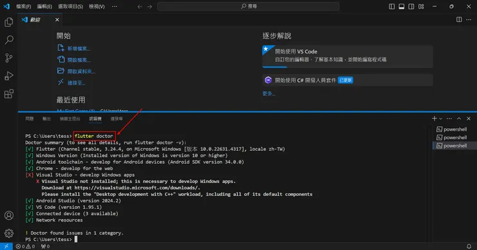Switch to the 問題 panel tab
The height and width of the screenshot is (250, 477).
[x=30, y=119]
